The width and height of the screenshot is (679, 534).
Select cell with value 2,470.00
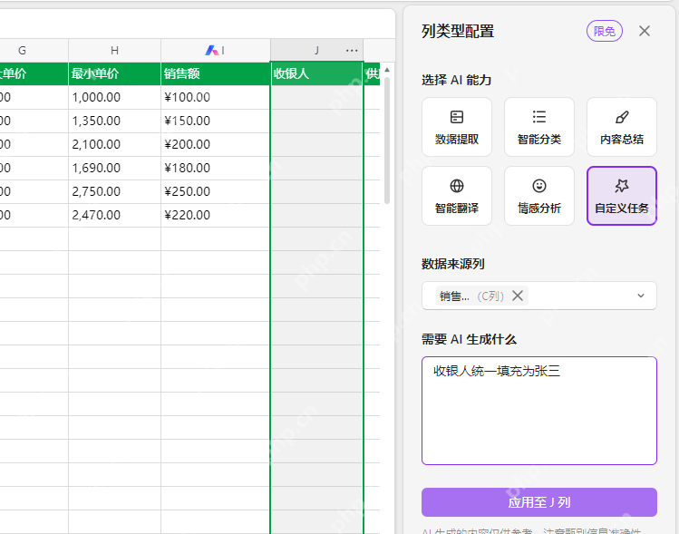point(114,215)
